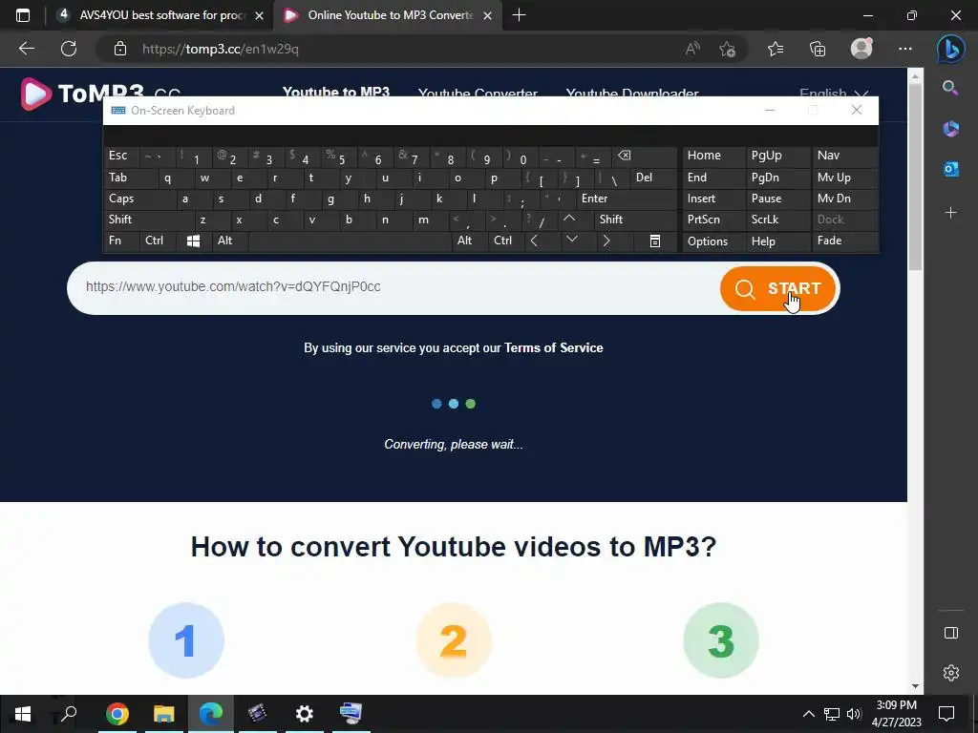Image resolution: width=978 pixels, height=733 pixels.
Task: Click the browser back arrow
Action: [26, 49]
